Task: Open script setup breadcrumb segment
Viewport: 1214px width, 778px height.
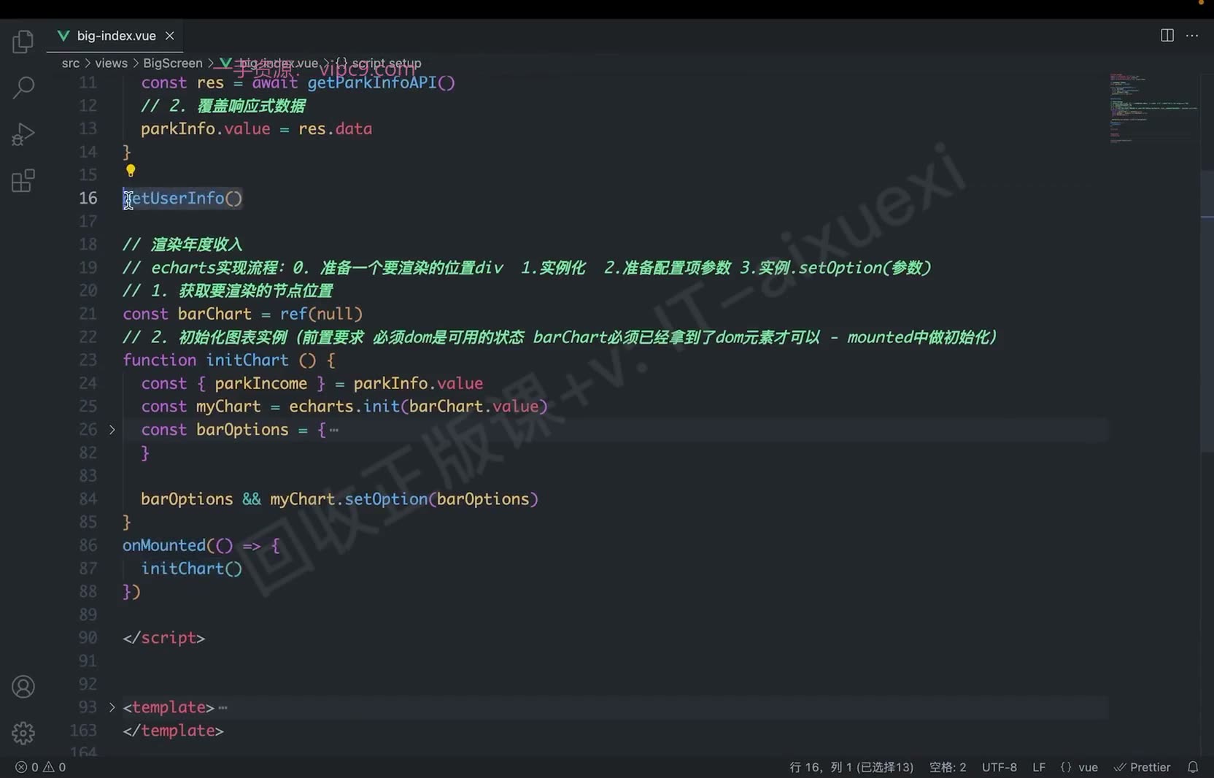Action: pyautogui.click(x=379, y=63)
